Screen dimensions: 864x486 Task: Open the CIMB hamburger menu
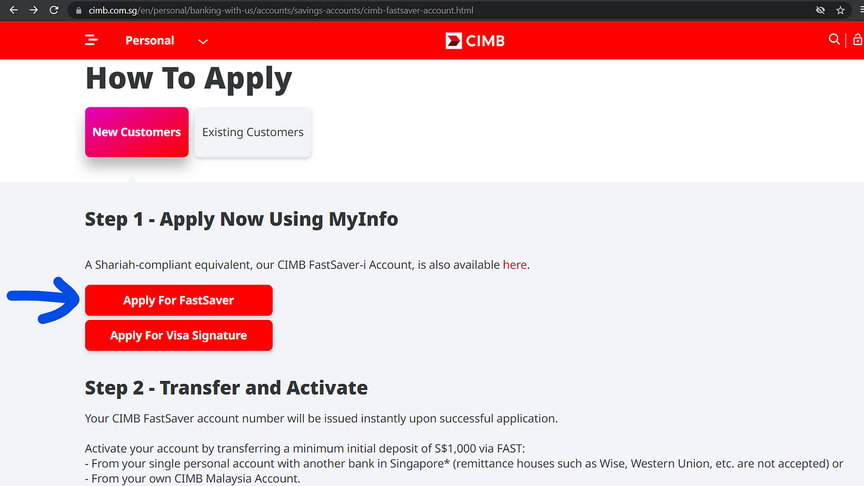click(x=91, y=40)
